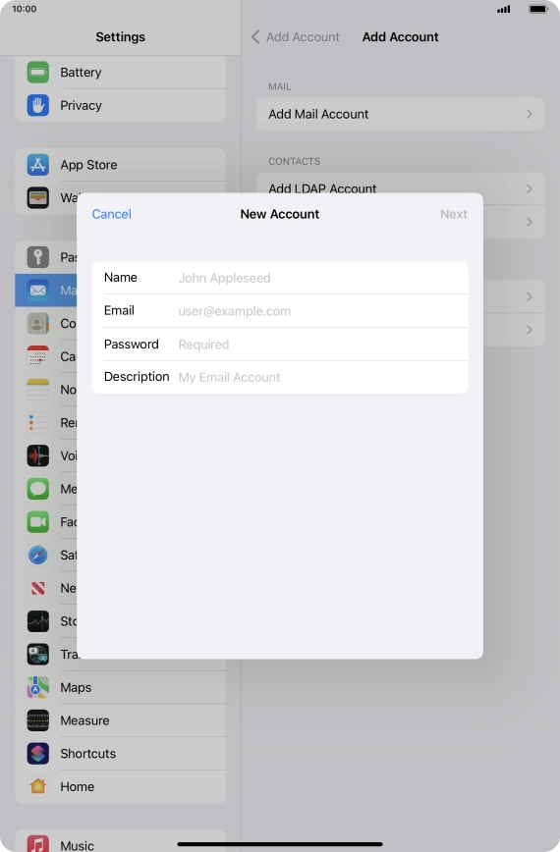Open the Privacy hand icon
This screenshot has height=852, width=560.
tap(38, 105)
